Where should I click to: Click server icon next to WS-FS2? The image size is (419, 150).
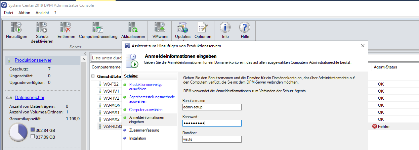tap(100, 84)
